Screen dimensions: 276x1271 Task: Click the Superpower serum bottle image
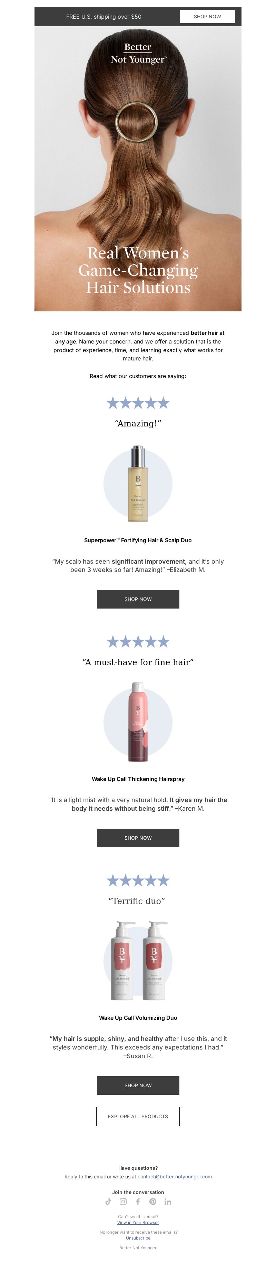click(x=138, y=483)
